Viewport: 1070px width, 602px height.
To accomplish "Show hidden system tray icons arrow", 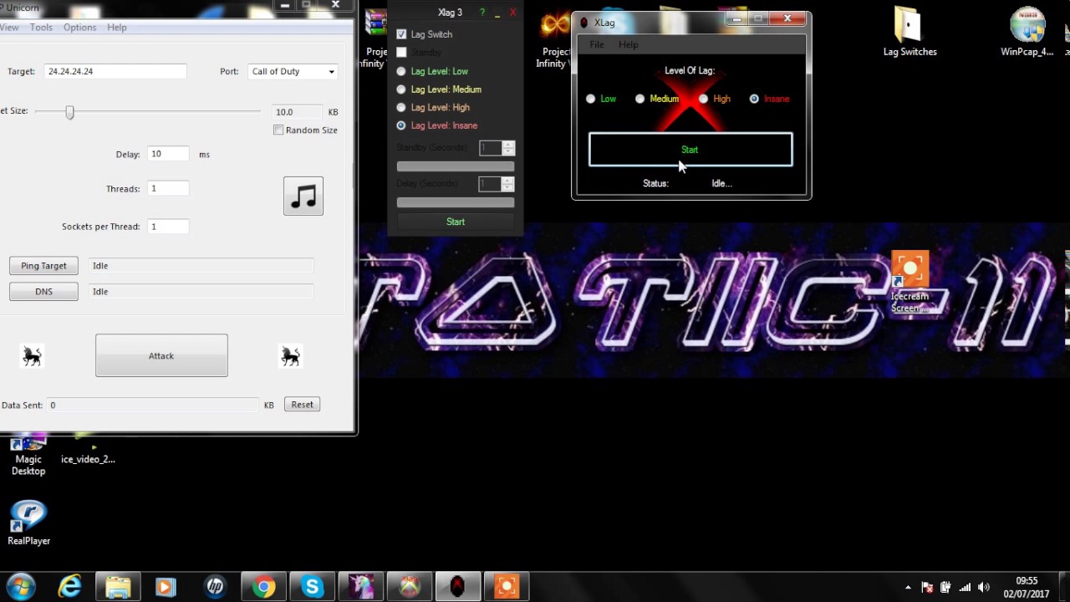I will (908, 587).
